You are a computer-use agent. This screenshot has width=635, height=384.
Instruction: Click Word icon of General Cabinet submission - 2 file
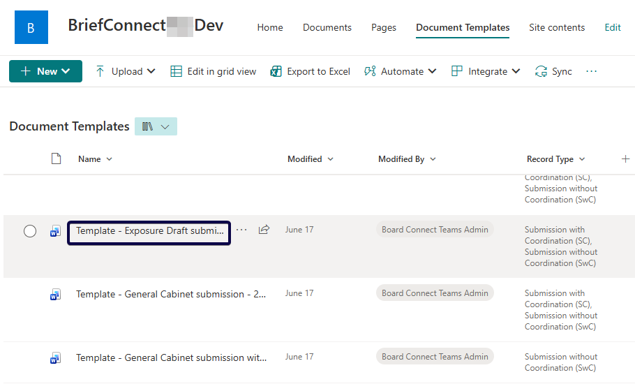[55, 295]
